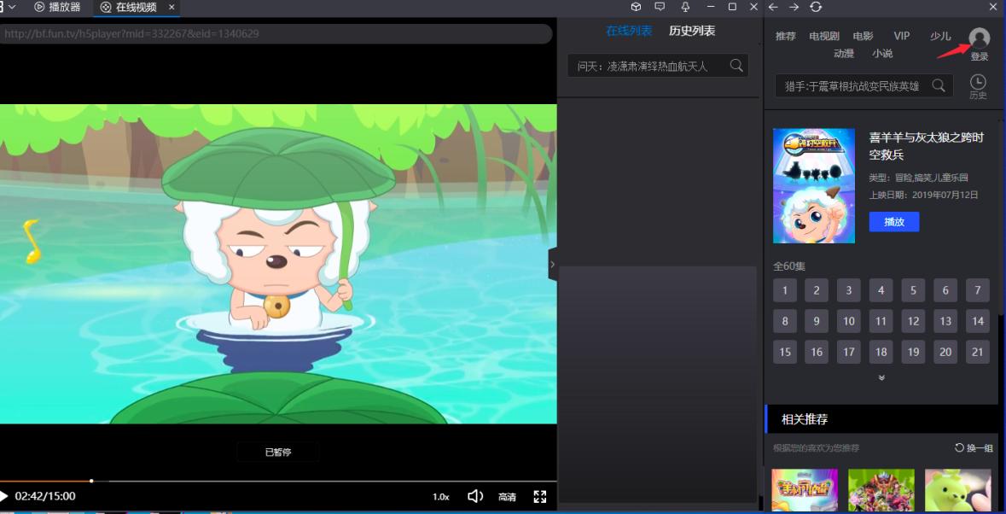Click the playlist search magnifier icon
This screenshot has width=1006, height=514.
pyautogui.click(x=736, y=66)
